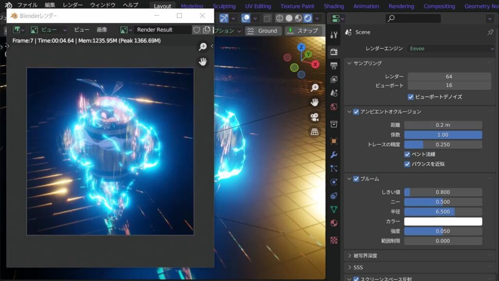Click the viewport zoom magnifier icon
Image resolution: width=499 pixels, height=281 pixels.
pyautogui.click(x=314, y=88)
